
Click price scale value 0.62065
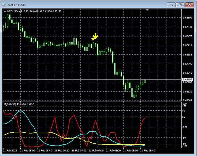[187, 100]
